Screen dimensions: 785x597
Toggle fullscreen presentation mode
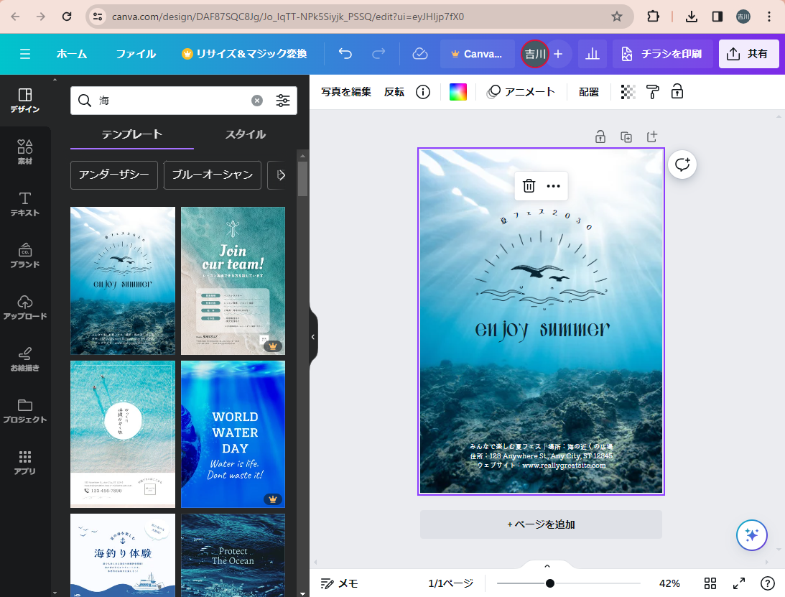[739, 583]
